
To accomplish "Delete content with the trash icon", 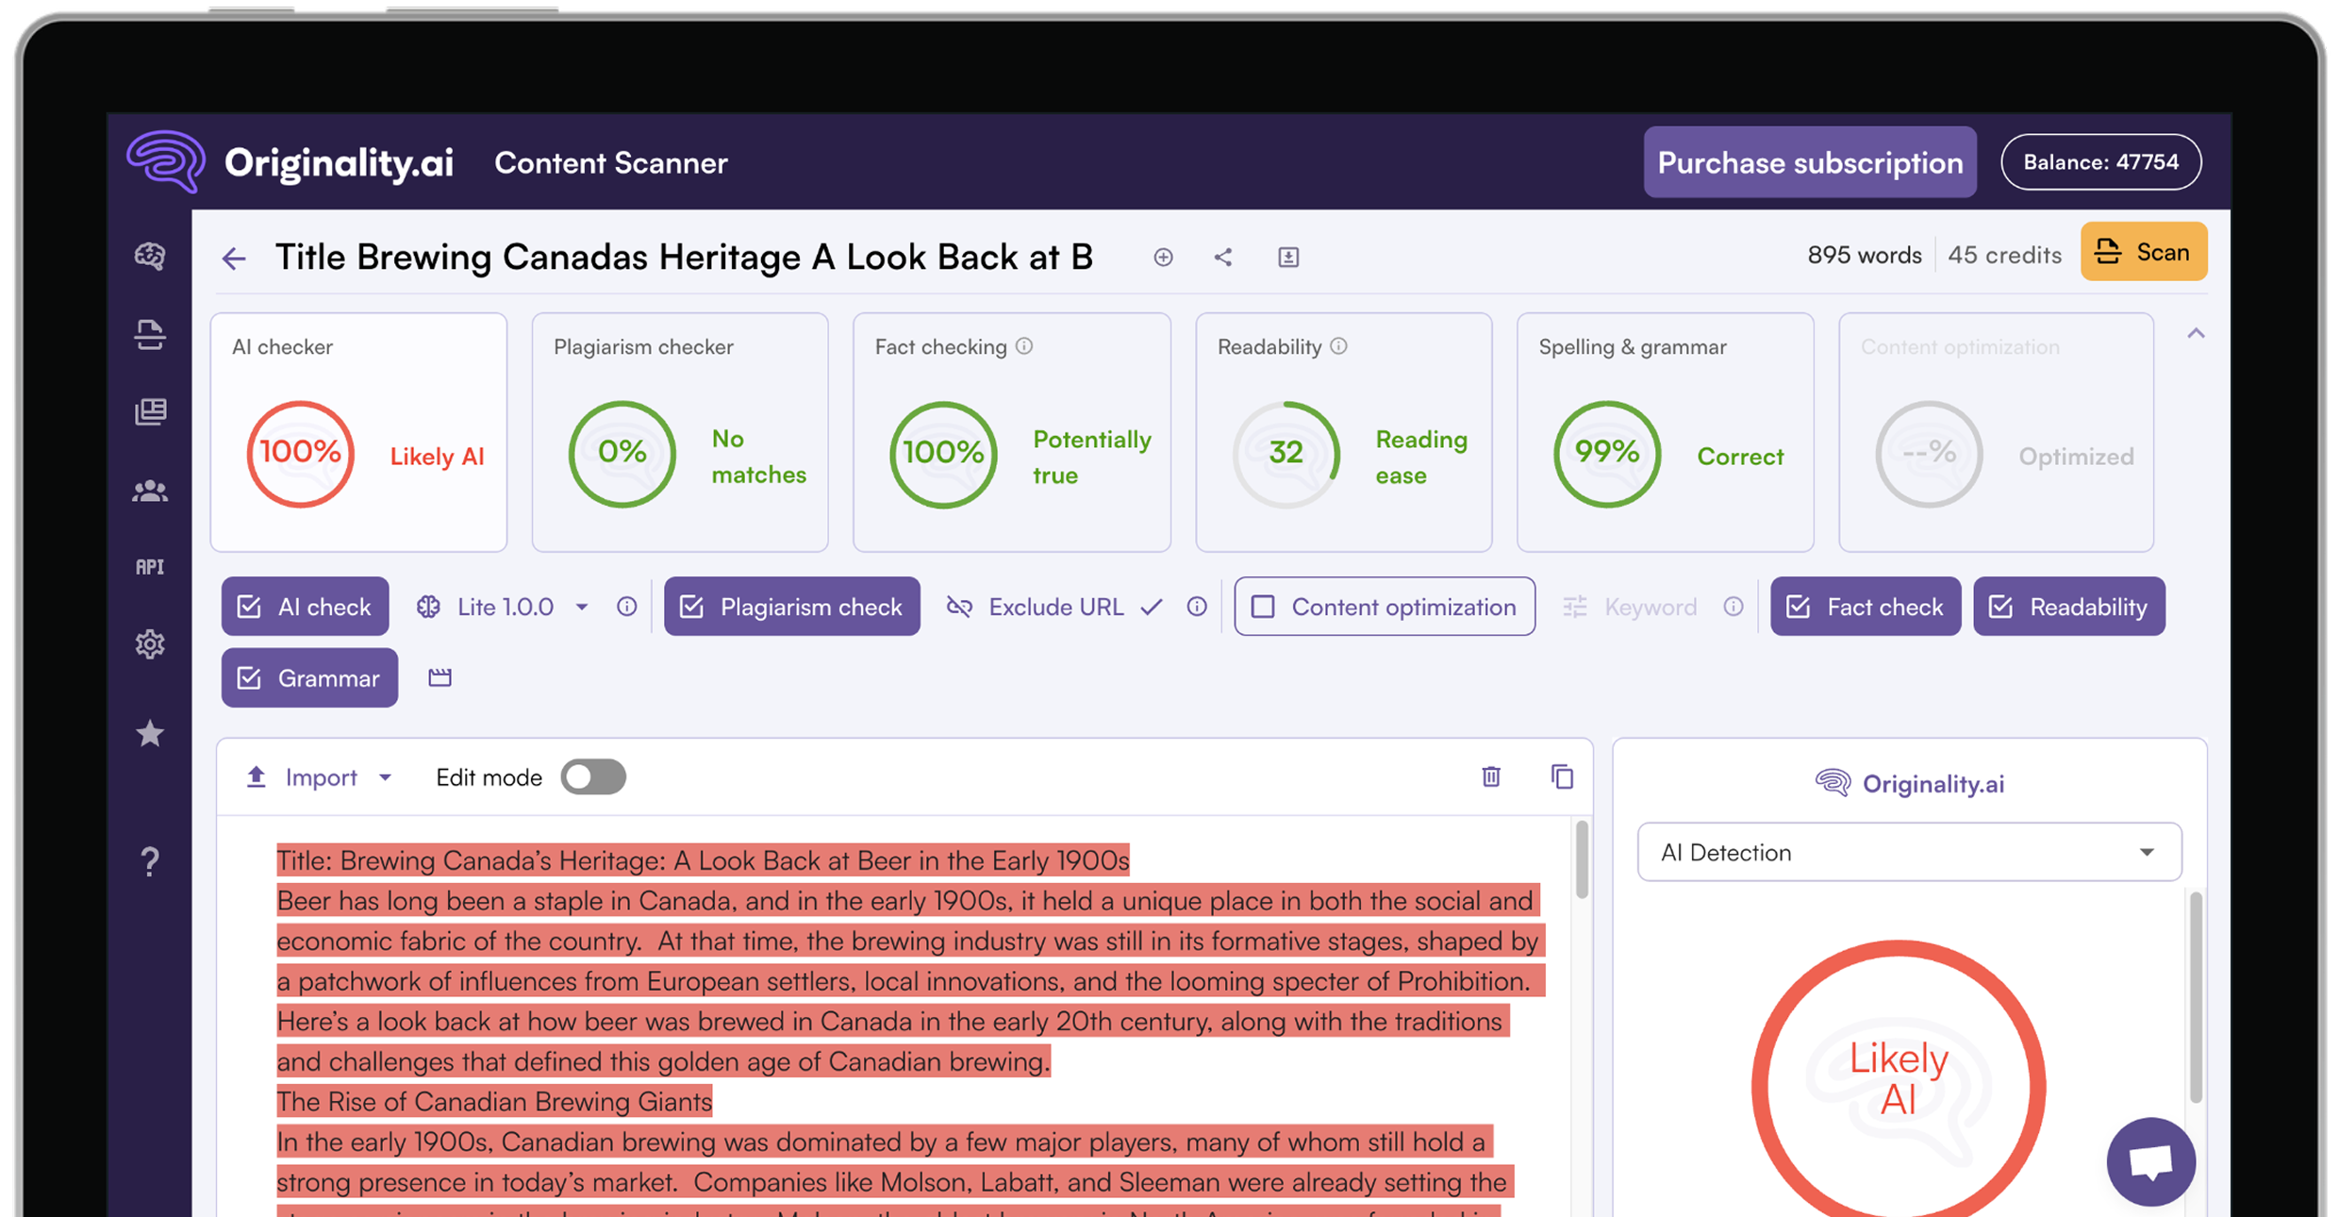I will 1490,776.
